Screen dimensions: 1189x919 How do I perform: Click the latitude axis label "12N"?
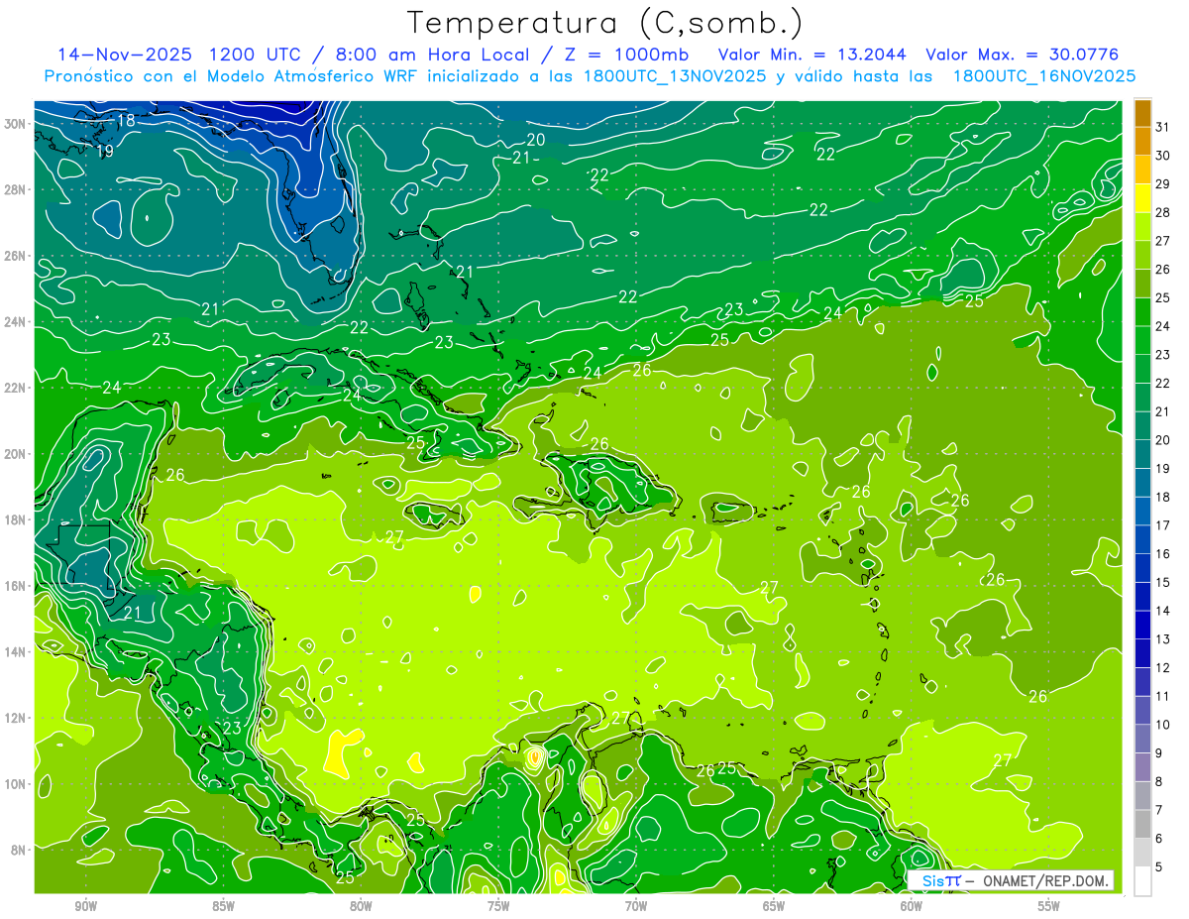[x=16, y=718]
